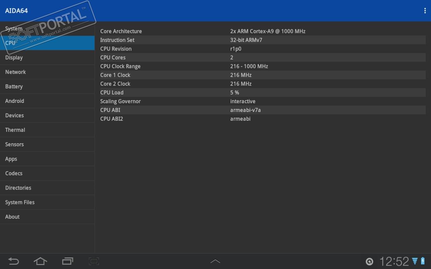Open the System Files section
The height and width of the screenshot is (269, 431).
[x=47, y=202]
